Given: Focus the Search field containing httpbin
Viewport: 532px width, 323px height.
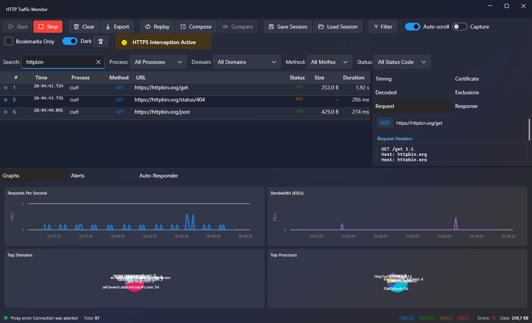Looking at the screenshot, I should [x=63, y=62].
